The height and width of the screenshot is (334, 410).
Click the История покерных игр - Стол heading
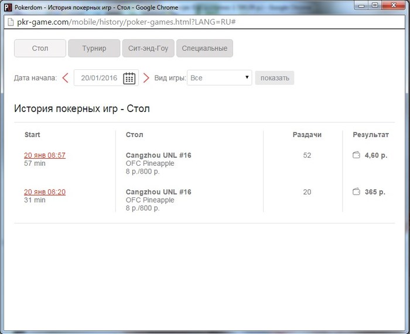point(82,108)
